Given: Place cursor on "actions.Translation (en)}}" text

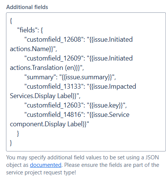Looking at the screenshot, I should pos(45,68).
